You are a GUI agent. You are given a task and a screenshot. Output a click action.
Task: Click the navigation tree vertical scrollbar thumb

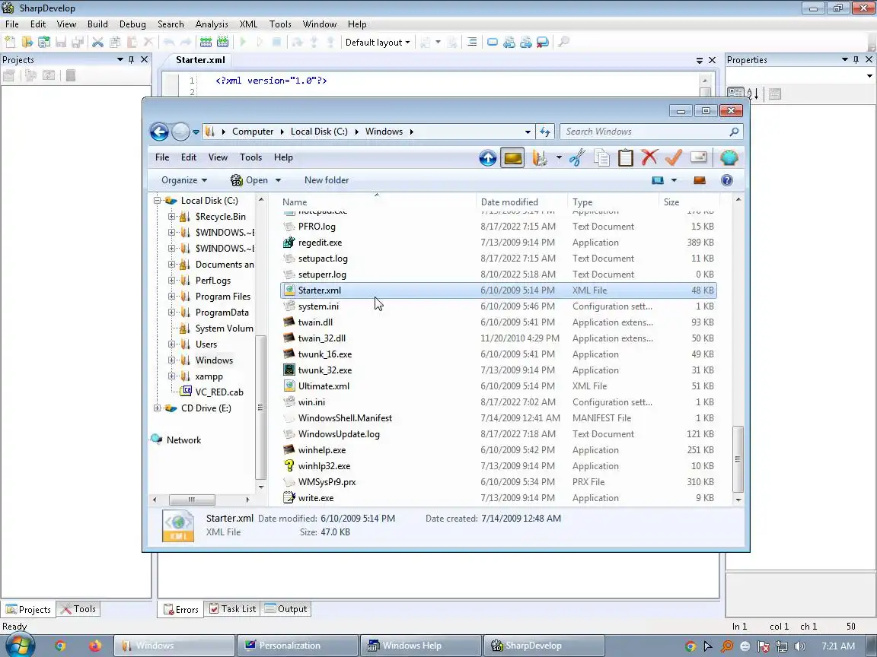click(260, 408)
